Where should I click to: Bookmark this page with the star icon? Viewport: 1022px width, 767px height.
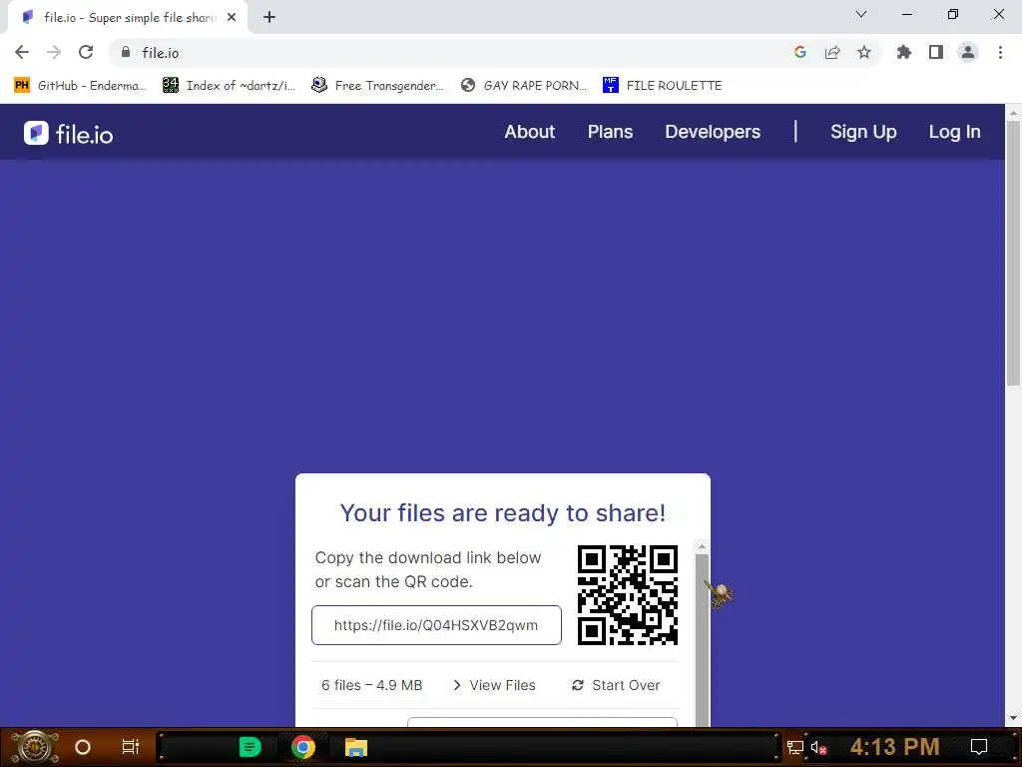pos(864,52)
